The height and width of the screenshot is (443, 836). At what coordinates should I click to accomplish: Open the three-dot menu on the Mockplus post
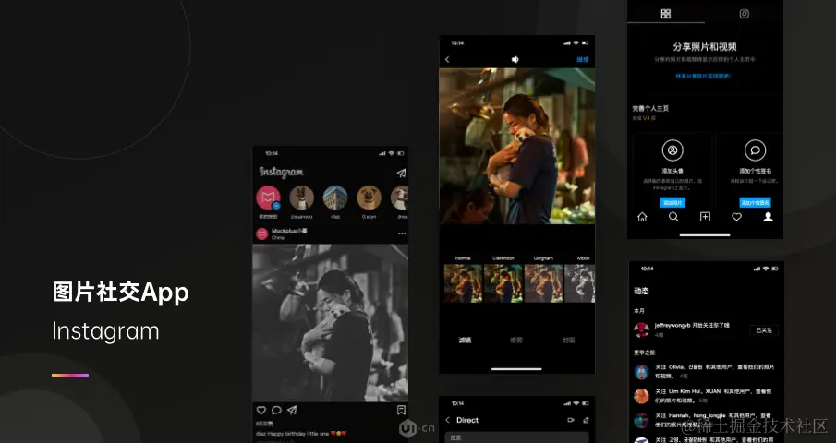click(x=402, y=233)
